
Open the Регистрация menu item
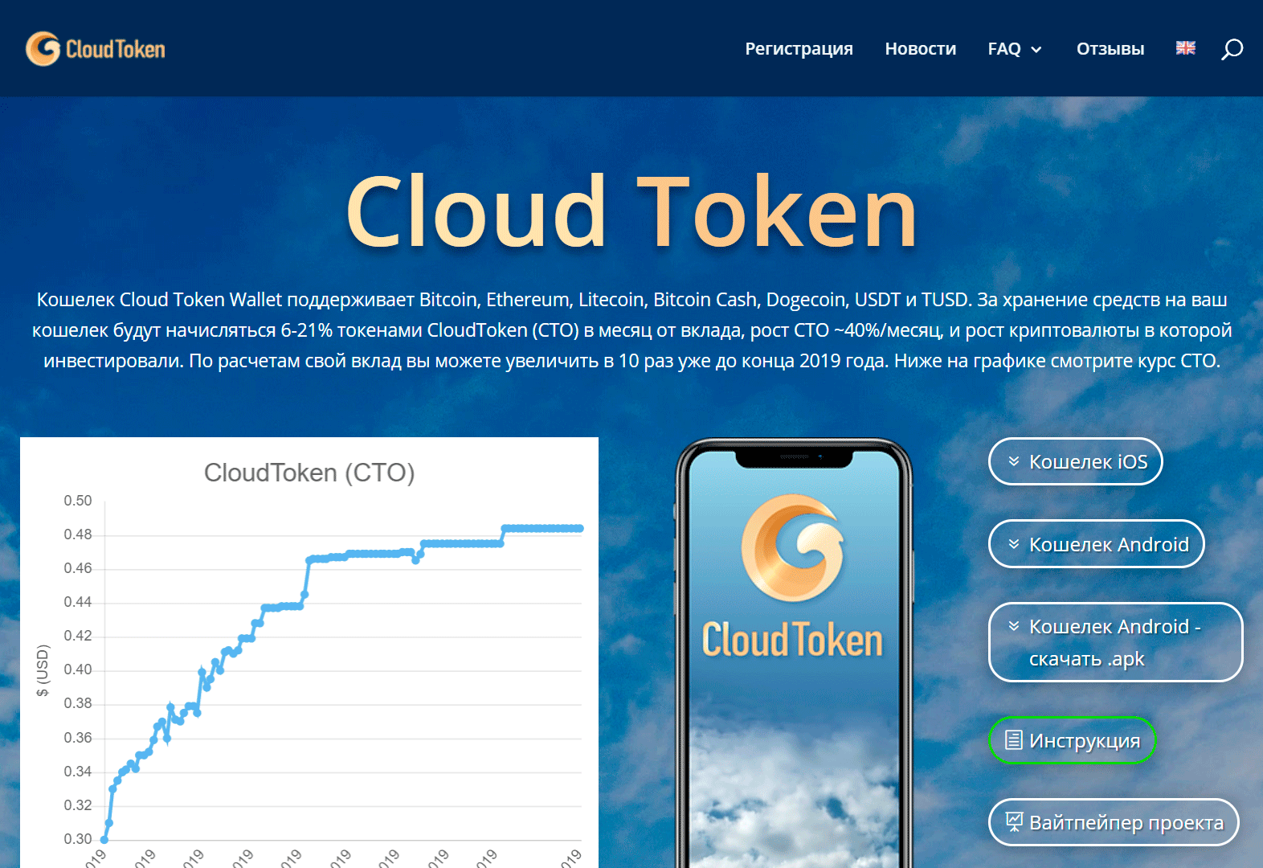pos(799,49)
